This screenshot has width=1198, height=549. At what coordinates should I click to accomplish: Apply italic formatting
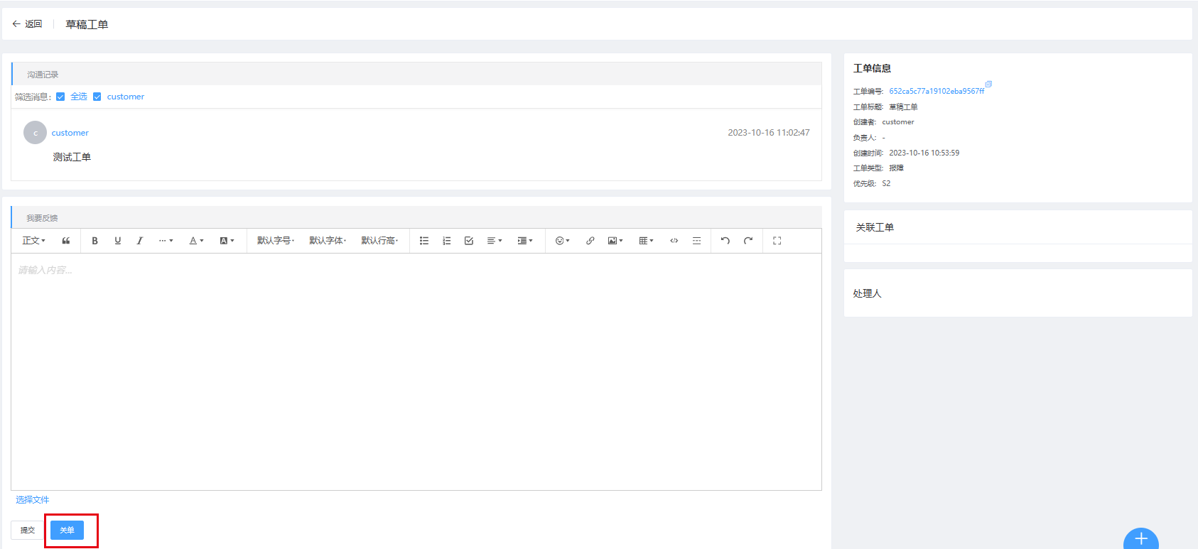[x=140, y=241]
